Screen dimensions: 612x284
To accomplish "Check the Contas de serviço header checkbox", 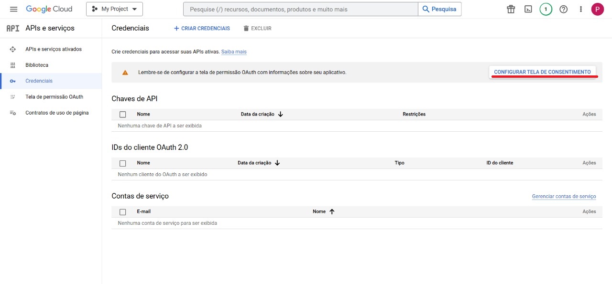I will (x=123, y=212).
